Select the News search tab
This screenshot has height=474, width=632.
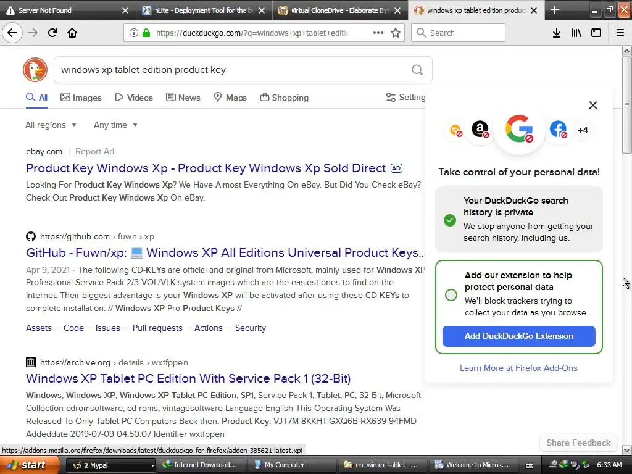tap(183, 98)
